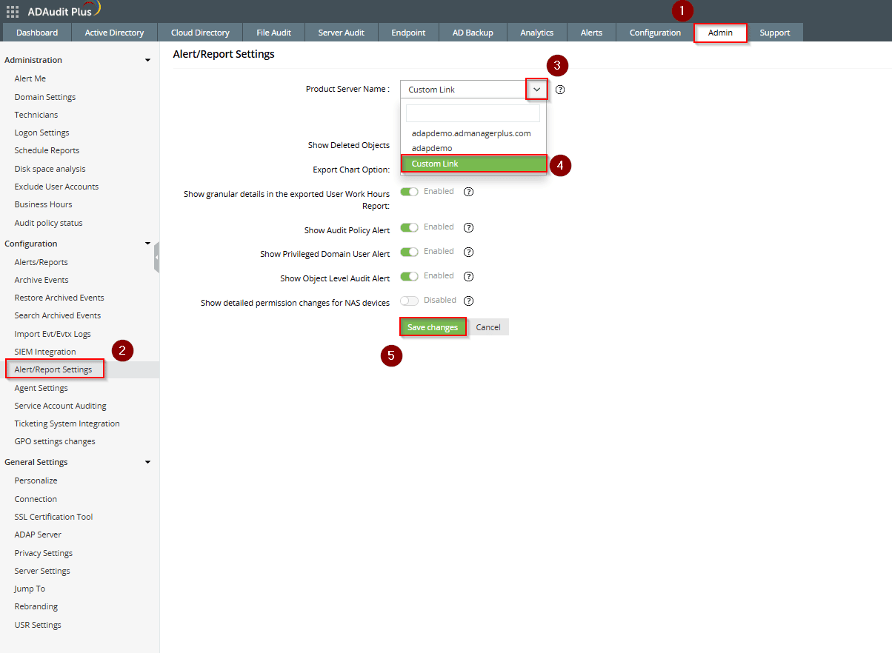This screenshot has height=653, width=892.
Task: Open Rebranding settings
Action: click(36, 606)
